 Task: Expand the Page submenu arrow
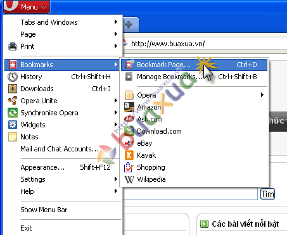(x=115, y=34)
